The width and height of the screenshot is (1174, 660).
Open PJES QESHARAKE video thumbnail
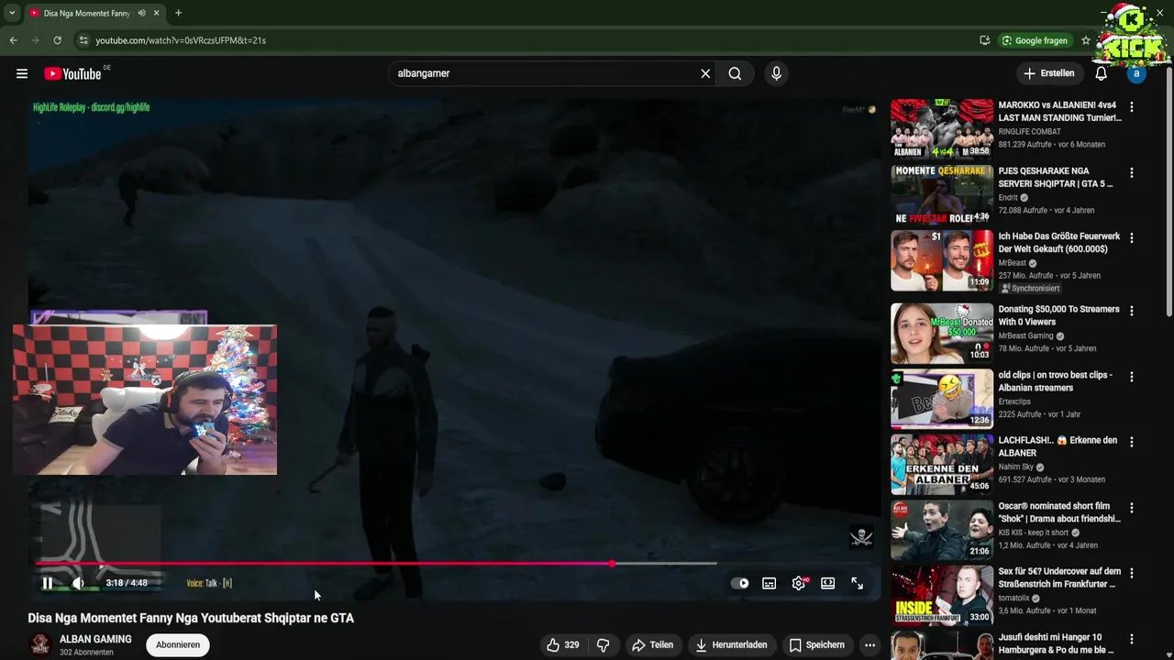point(942,193)
